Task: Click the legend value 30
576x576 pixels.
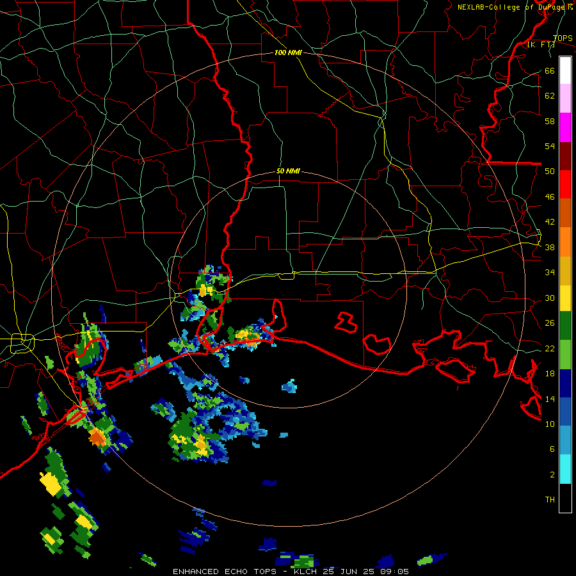Action: (x=550, y=298)
